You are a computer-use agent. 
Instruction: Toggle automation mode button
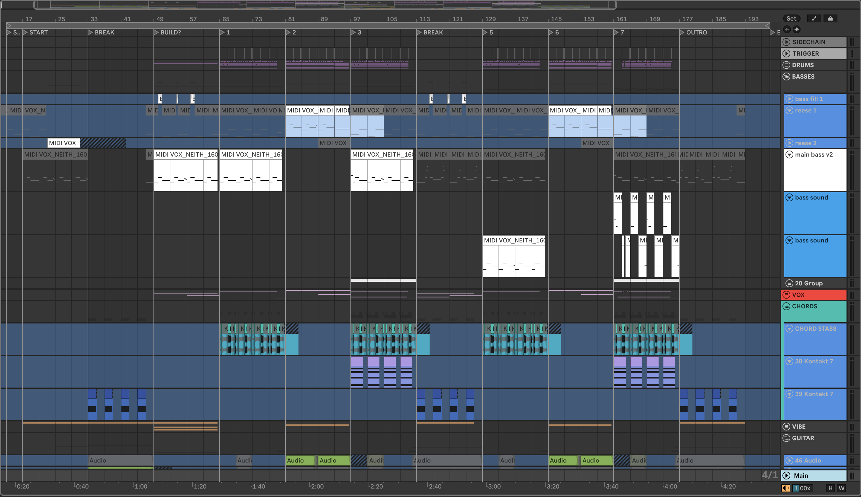click(814, 18)
